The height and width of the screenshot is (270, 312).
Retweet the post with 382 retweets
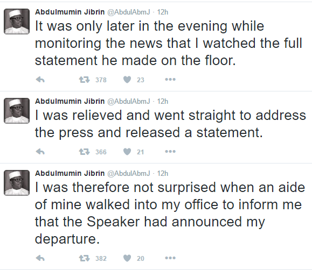tap(85, 258)
